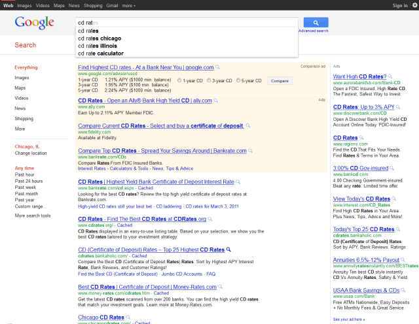Expand More in left search categories
This screenshot has width=419, height=324.
point(20,129)
